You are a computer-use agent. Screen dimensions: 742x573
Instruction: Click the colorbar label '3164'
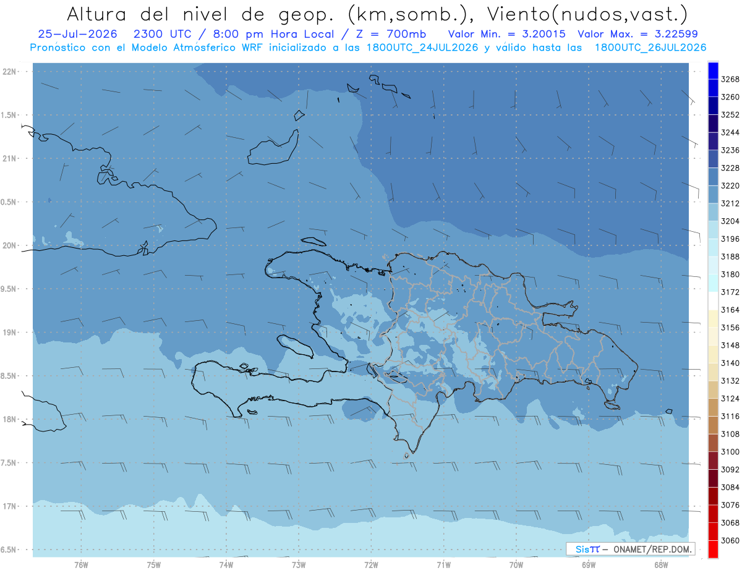(730, 310)
